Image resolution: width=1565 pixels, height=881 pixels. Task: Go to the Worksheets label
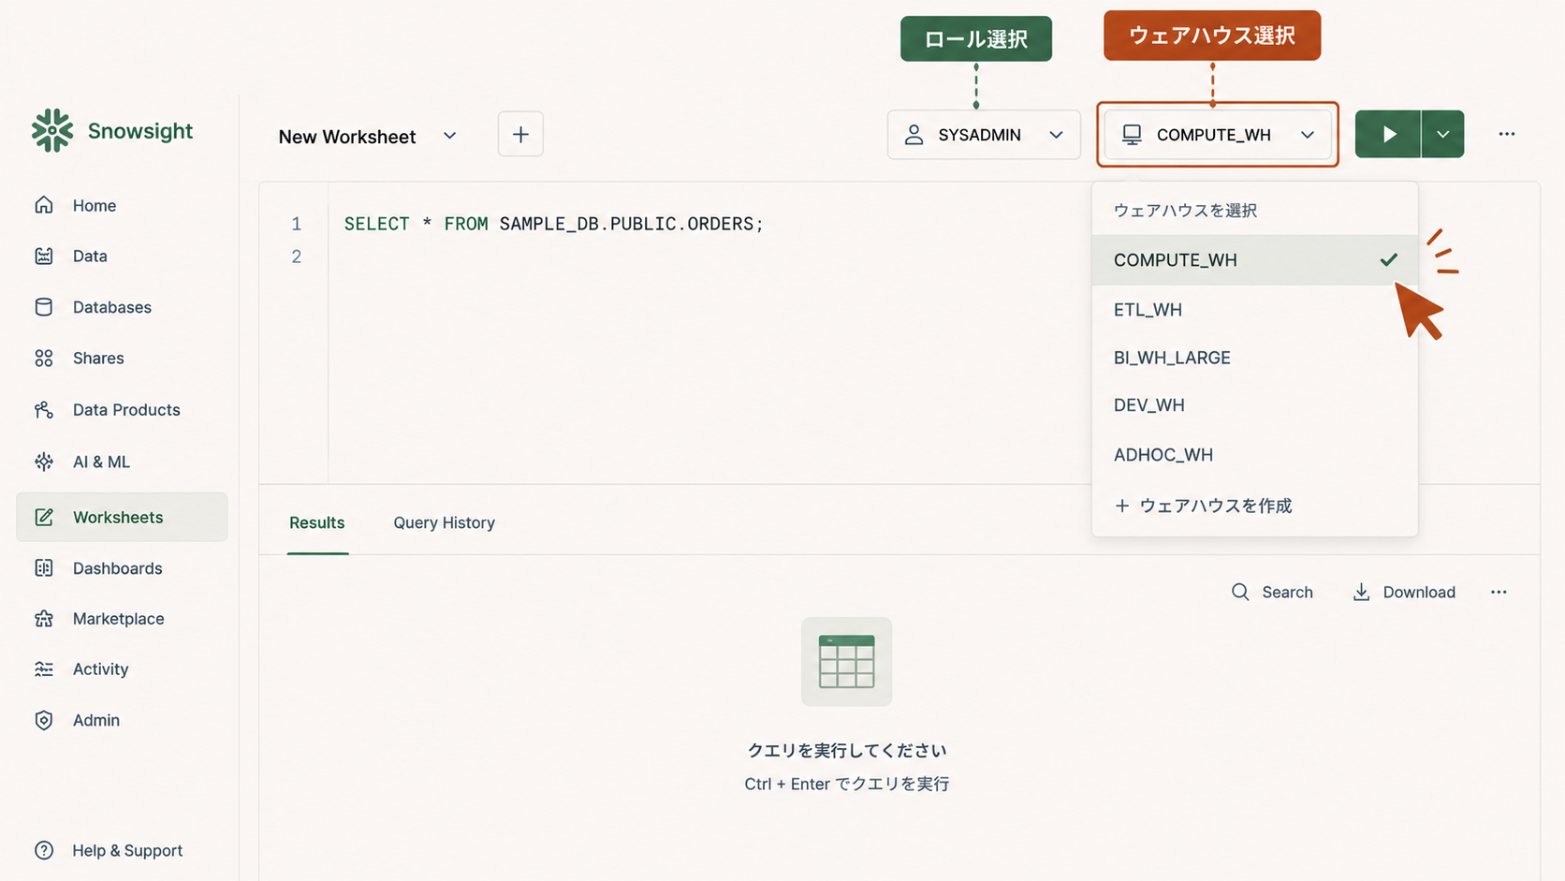click(x=118, y=517)
